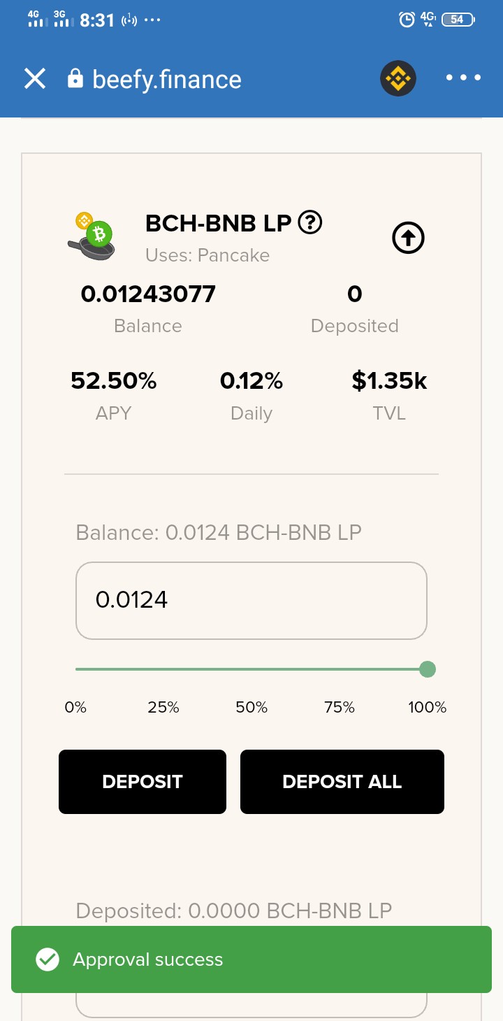Focus the deposit amount field showing 0.0124

[251, 601]
